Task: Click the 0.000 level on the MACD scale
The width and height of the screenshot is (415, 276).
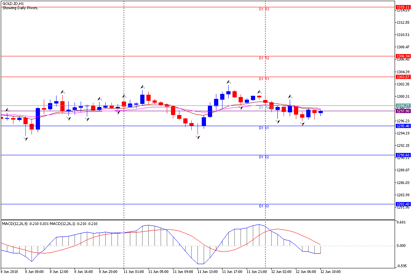Action: (x=402, y=246)
